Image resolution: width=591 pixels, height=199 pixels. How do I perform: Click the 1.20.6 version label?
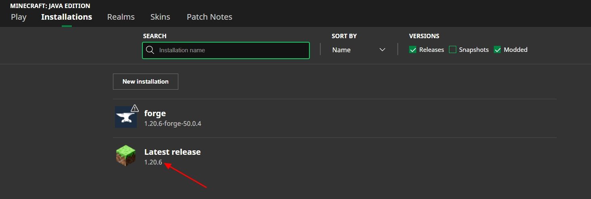(153, 162)
